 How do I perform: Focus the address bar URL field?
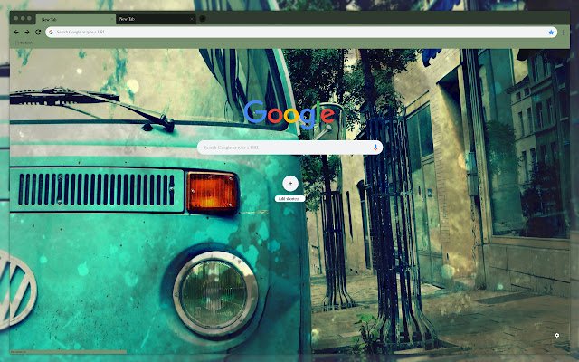pos(301,33)
